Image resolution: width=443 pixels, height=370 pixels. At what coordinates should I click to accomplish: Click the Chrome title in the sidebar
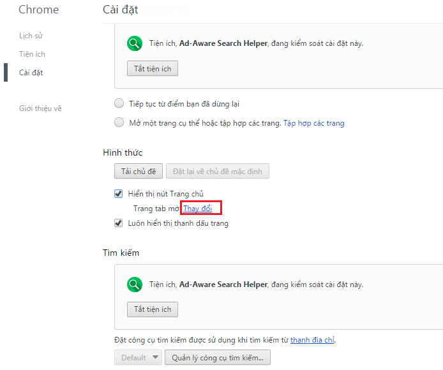click(38, 10)
